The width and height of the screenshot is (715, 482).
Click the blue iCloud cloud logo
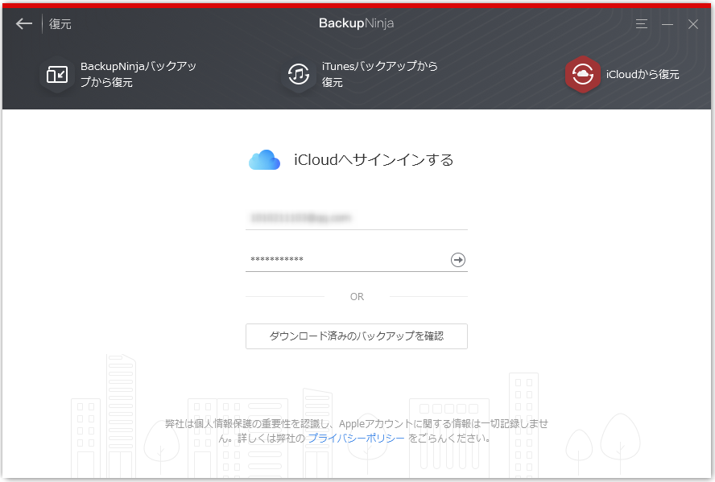[264, 160]
